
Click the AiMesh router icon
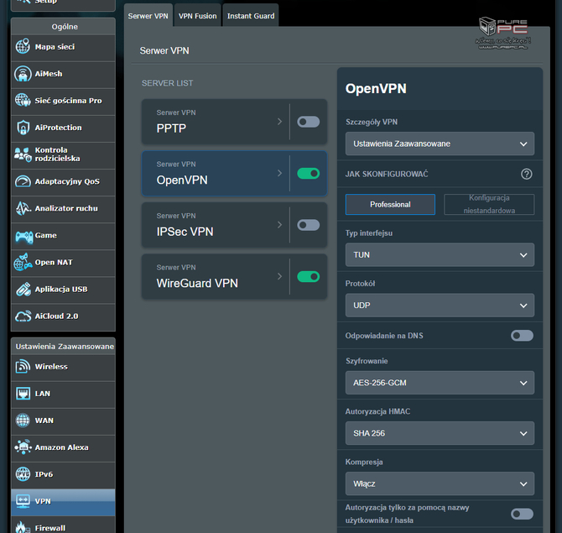coord(23,74)
